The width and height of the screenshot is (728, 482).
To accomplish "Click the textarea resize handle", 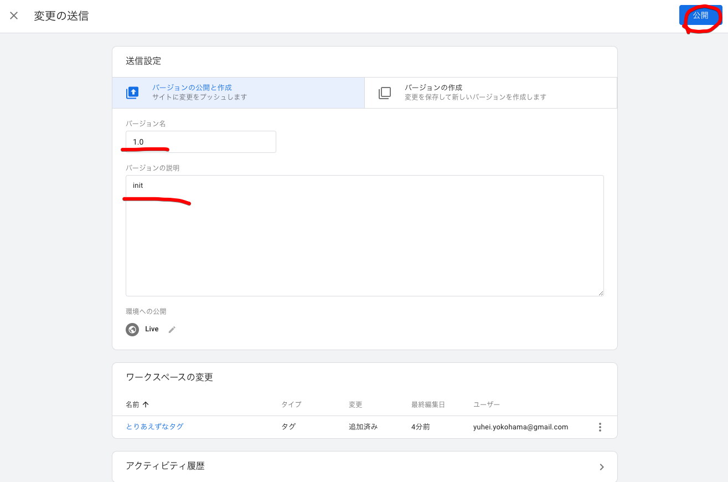I will click(x=601, y=293).
